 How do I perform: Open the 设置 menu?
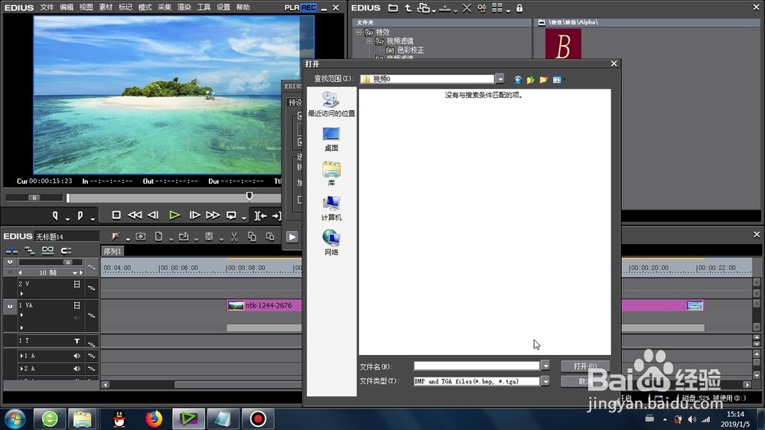[x=223, y=8]
